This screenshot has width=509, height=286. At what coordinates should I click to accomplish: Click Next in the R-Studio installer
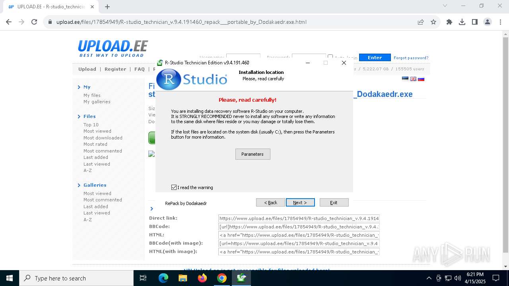[x=300, y=203]
